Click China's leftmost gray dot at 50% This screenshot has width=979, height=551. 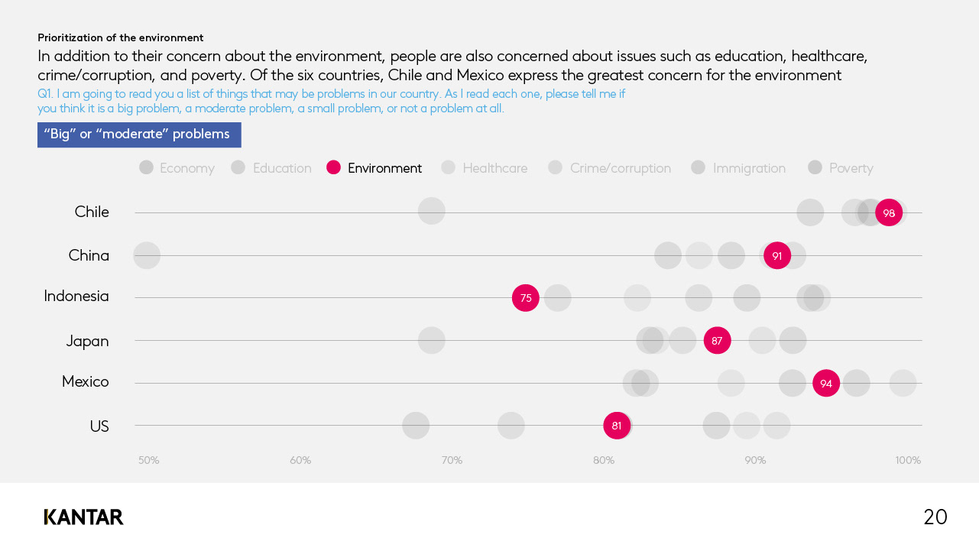coord(147,255)
